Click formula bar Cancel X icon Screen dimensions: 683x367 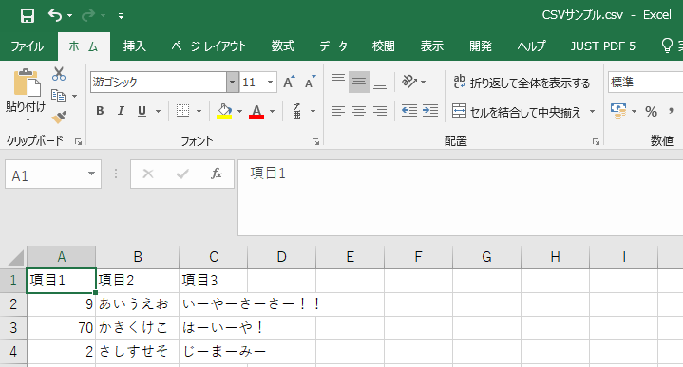148,174
